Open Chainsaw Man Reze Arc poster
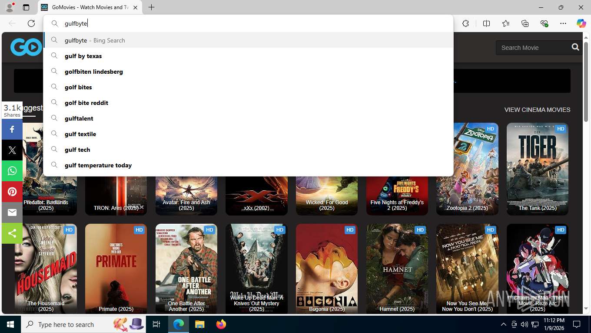Viewport: 591px width, 333px height. coord(538,269)
